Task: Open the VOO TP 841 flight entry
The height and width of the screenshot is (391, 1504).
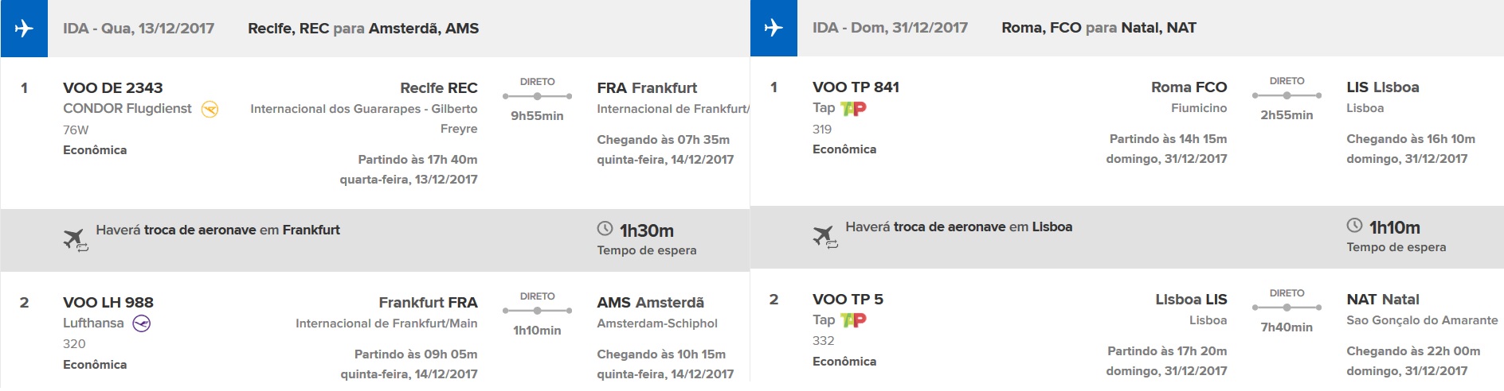Action: point(856,87)
